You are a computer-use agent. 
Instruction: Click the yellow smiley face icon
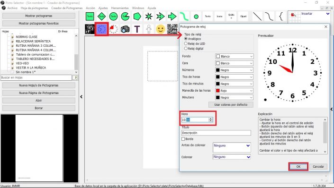point(161,29)
